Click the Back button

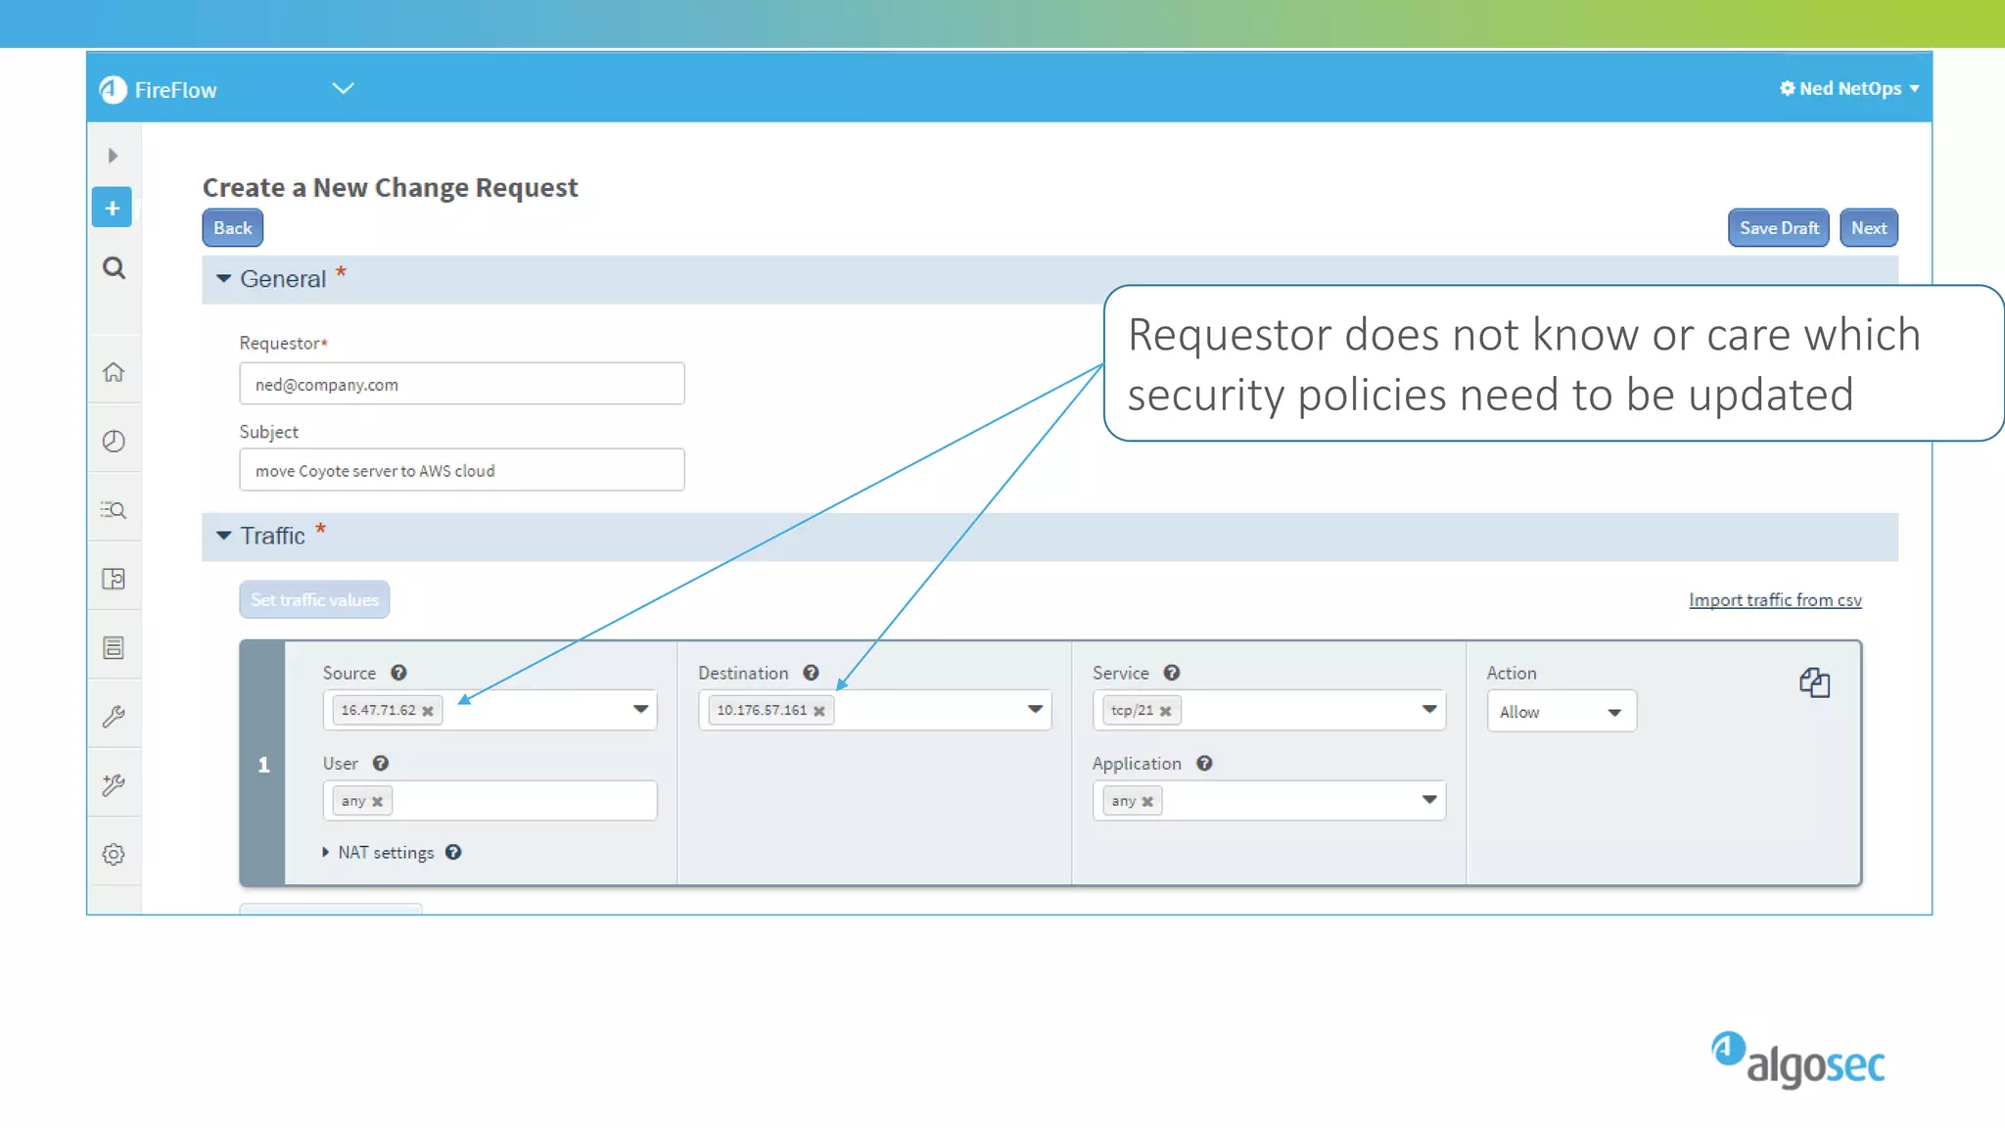pyautogui.click(x=233, y=228)
